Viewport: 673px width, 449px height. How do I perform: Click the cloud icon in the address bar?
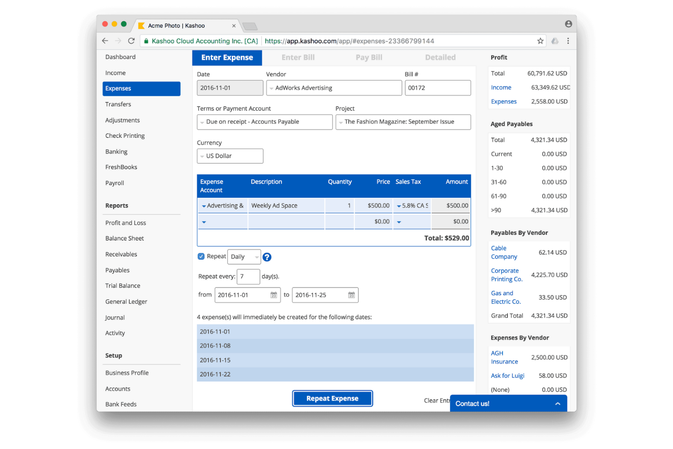pos(555,41)
